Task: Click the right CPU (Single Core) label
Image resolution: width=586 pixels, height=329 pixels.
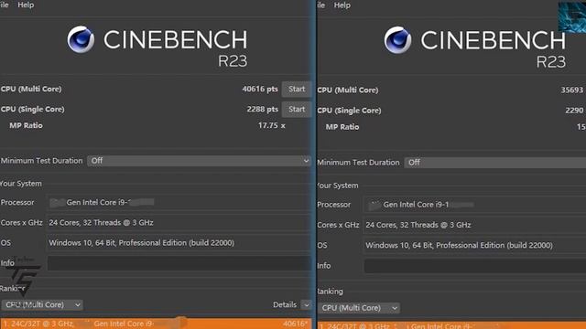Action: click(349, 111)
